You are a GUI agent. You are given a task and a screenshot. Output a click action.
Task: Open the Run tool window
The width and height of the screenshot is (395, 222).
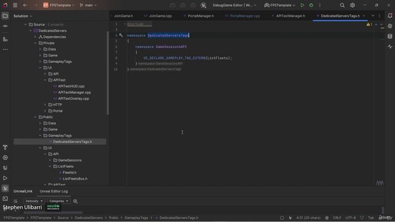coord(5,178)
